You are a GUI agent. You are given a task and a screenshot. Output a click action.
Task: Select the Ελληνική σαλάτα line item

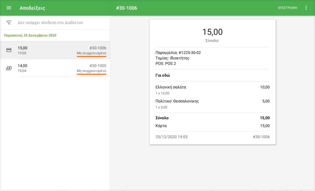point(170,87)
